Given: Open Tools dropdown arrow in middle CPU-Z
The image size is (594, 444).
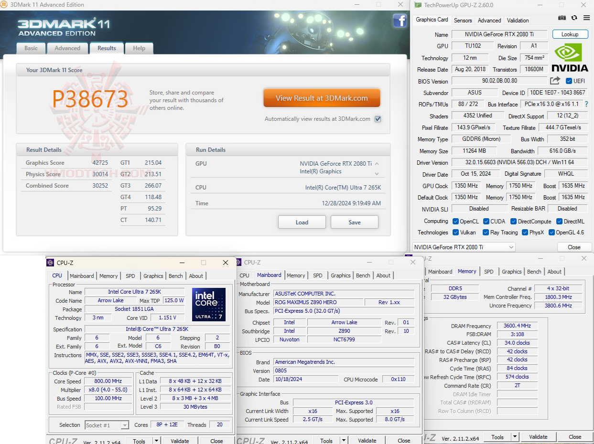Looking at the screenshot, I should tap(343, 441).
